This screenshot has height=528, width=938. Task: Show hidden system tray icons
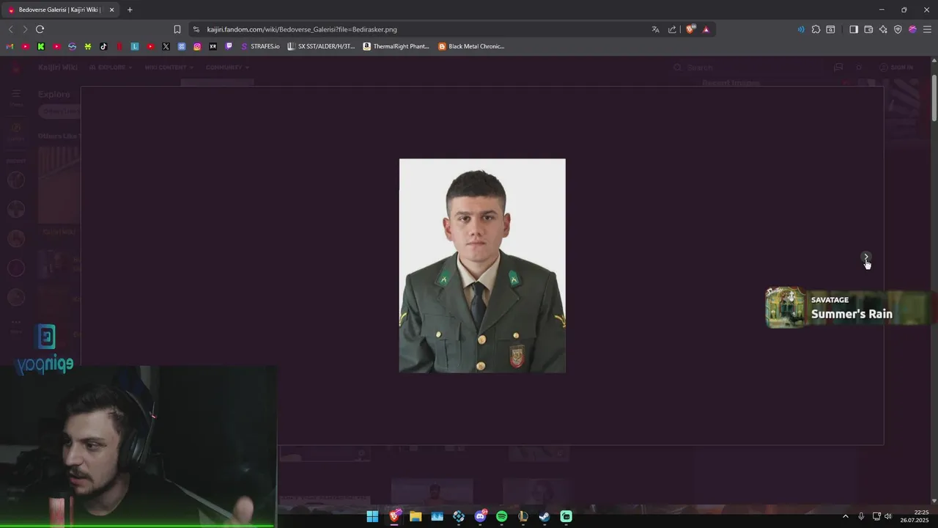846,516
